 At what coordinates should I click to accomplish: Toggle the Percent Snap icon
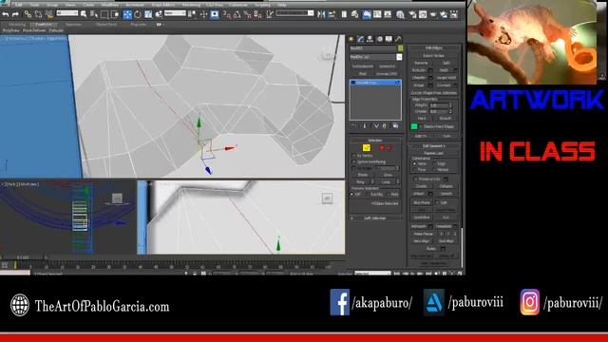pos(247,15)
